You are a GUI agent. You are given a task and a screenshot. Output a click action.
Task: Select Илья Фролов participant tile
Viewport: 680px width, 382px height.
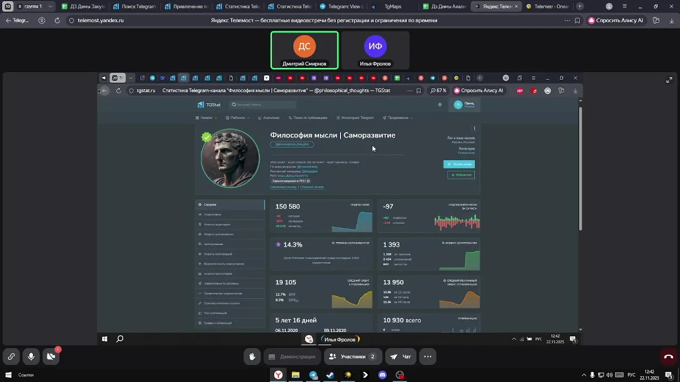click(375, 50)
